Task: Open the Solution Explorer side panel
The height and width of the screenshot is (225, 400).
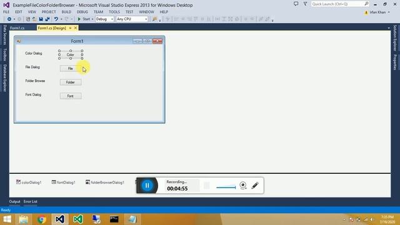Action: click(x=395, y=38)
